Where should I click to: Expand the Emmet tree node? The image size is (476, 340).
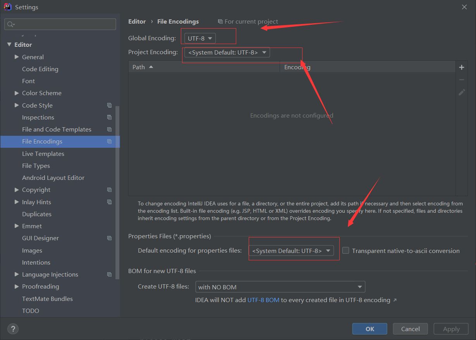tap(17, 226)
